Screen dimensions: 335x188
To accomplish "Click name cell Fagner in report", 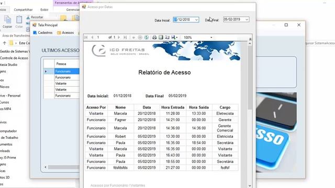I will [x=120, y=120].
